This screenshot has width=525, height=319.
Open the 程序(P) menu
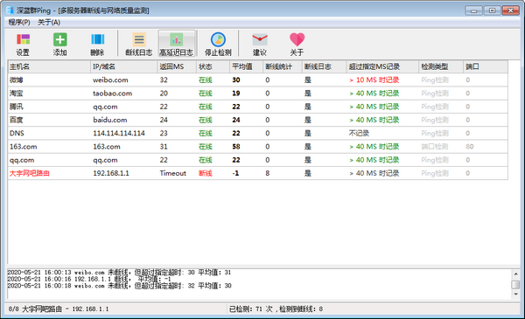[19, 22]
